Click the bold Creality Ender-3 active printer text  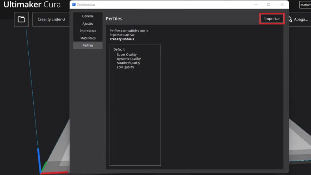tap(122, 39)
